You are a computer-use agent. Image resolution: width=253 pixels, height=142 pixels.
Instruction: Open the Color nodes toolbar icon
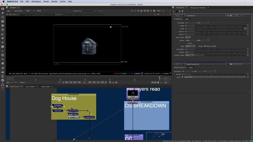3,26
